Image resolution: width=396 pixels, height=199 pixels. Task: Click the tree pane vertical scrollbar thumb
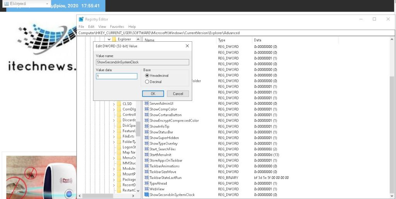(x=138, y=129)
